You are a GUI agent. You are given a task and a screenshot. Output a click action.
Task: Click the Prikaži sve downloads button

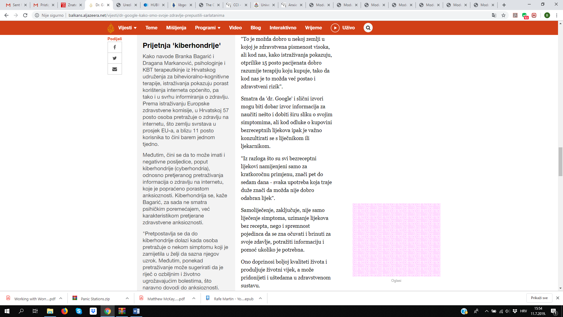539,298
